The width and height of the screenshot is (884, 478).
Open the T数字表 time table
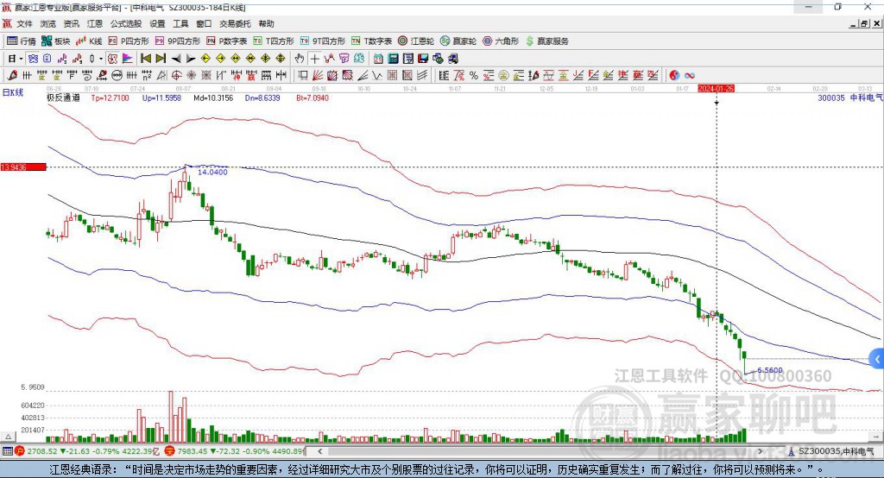click(371, 41)
